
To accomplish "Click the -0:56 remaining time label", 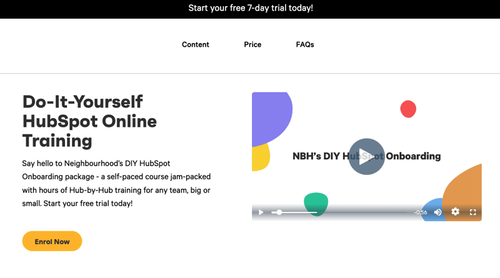I will point(420,212).
